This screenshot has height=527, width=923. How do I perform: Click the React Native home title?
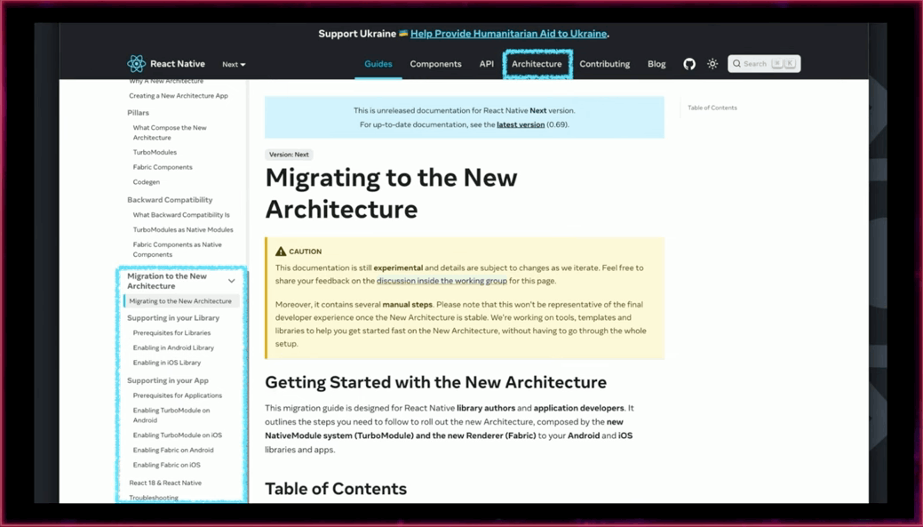pos(177,64)
